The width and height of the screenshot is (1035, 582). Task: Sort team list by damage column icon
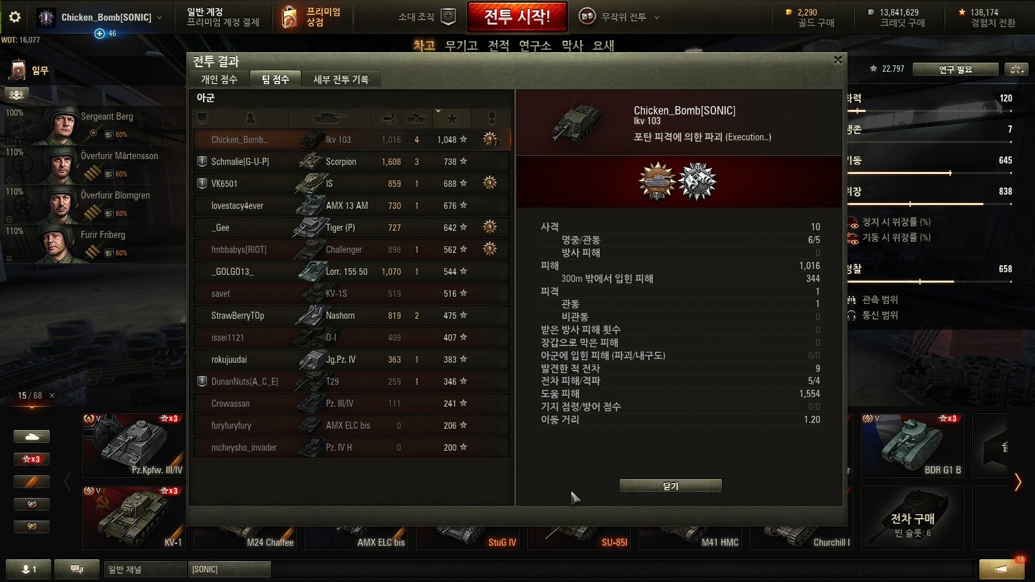pyautogui.click(x=387, y=118)
